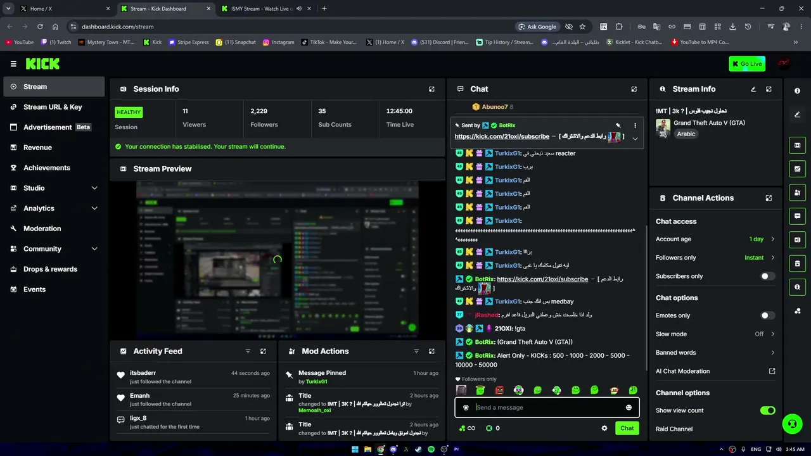
Task: Edit stream info with the pencil icon
Action: [x=753, y=89]
